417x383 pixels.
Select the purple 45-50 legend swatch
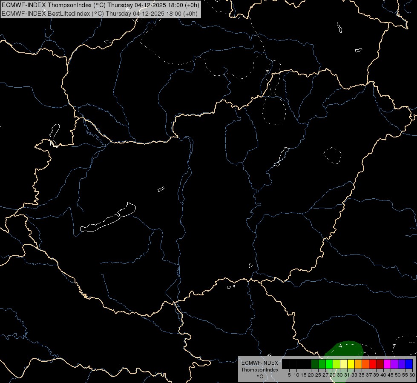pyautogui.click(x=394, y=364)
